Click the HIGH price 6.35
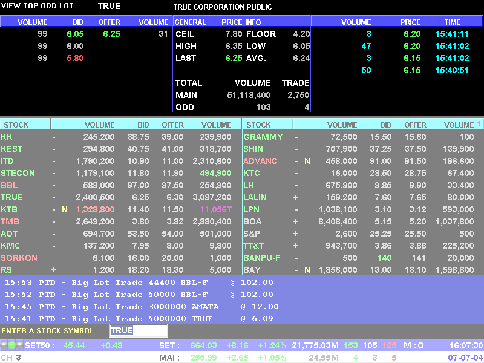The width and height of the screenshot is (484, 363). click(x=234, y=46)
